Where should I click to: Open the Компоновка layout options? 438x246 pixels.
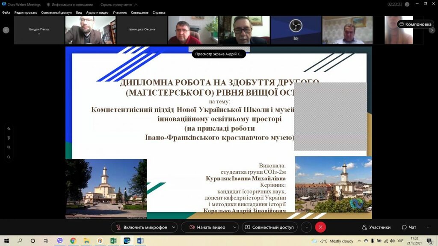(415, 24)
